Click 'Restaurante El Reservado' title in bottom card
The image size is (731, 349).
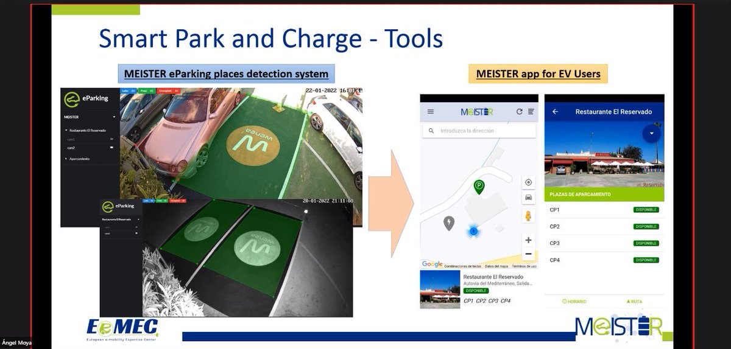click(493, 277)
